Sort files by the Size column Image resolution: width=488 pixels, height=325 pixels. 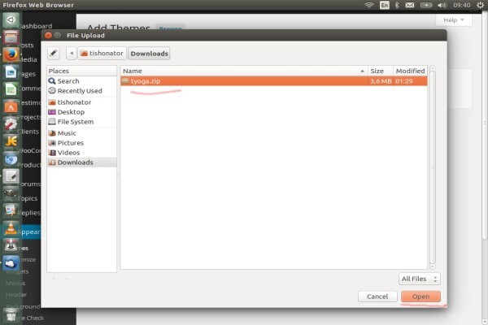pos(381,71)
